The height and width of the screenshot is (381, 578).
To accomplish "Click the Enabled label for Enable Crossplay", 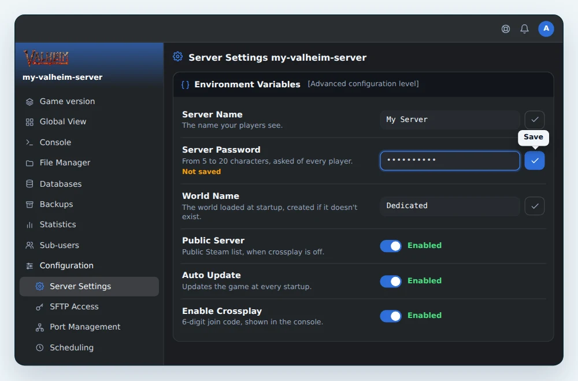I will (x=424, y=315).
